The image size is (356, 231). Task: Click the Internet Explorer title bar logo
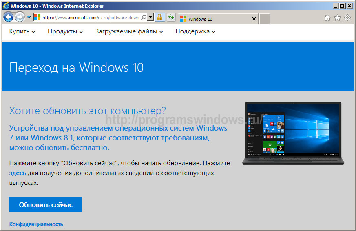point(6,6)
